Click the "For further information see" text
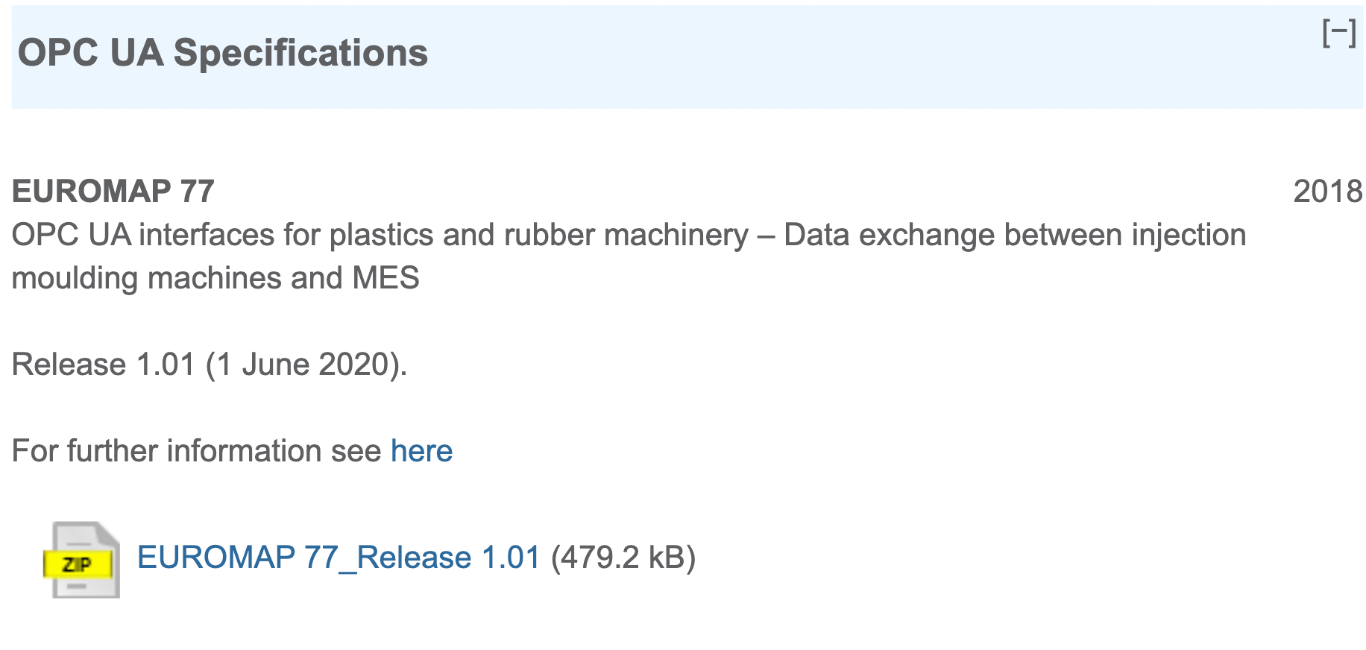This screenshot has height=650, width=1366. click(x=197, y=451)
